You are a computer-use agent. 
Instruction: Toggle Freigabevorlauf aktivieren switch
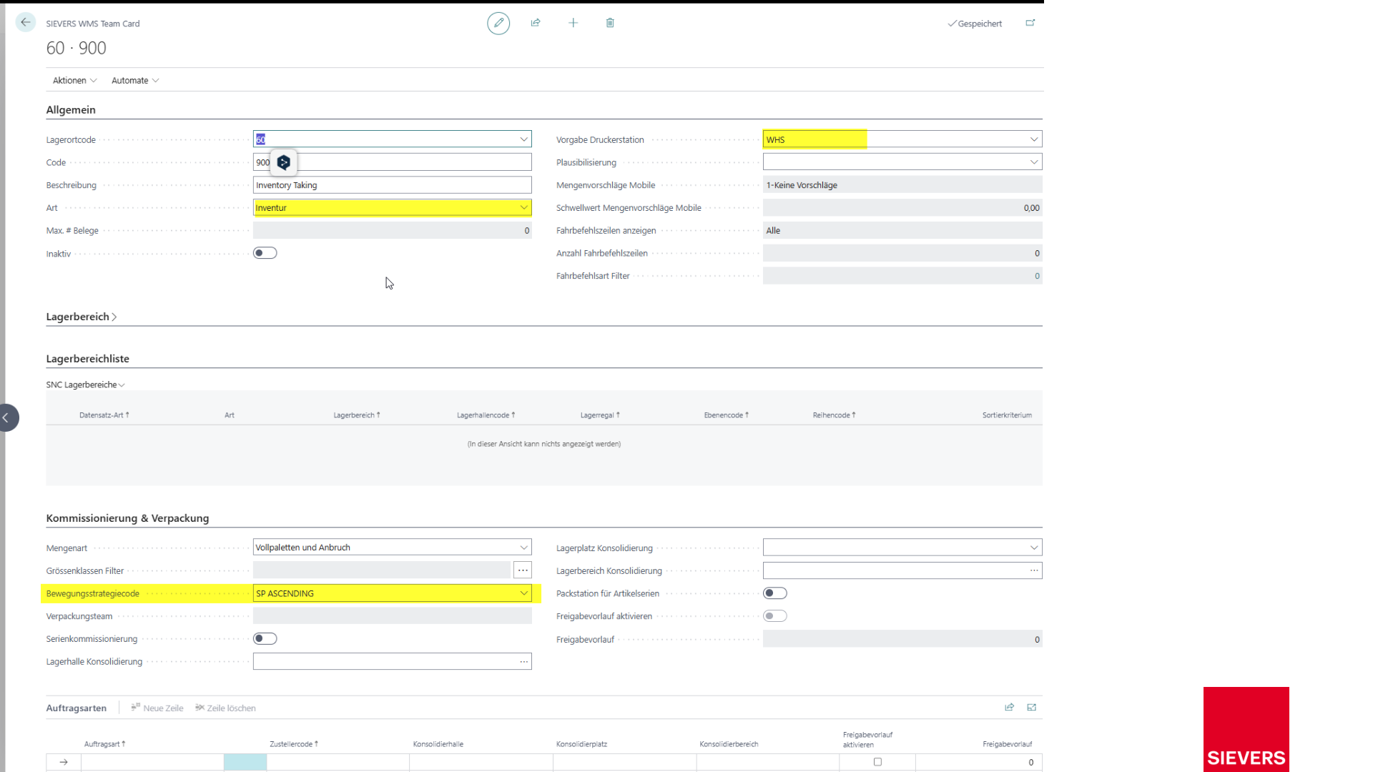coord(775,616)
